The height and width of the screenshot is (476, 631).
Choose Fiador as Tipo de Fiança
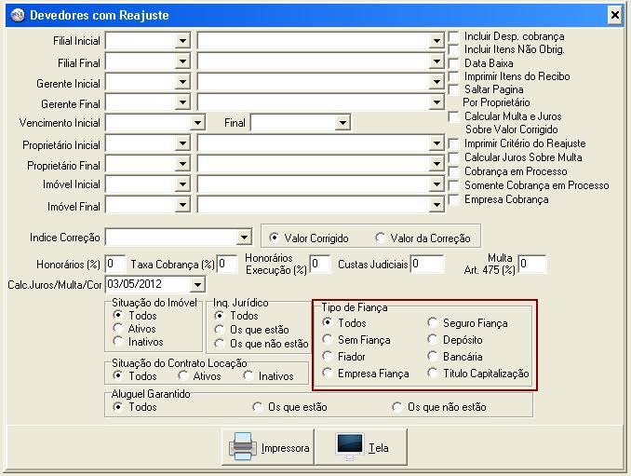tap(328, 357)
